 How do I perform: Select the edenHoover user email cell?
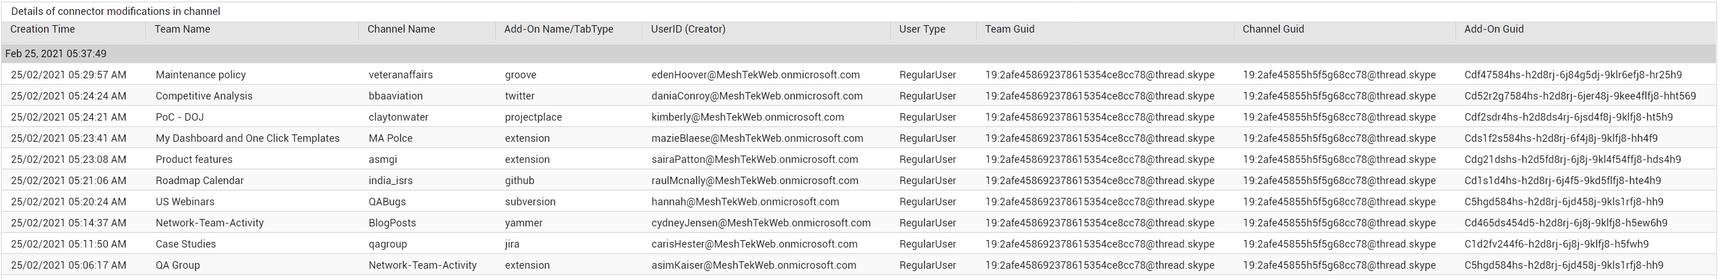[x=756, y=75]
